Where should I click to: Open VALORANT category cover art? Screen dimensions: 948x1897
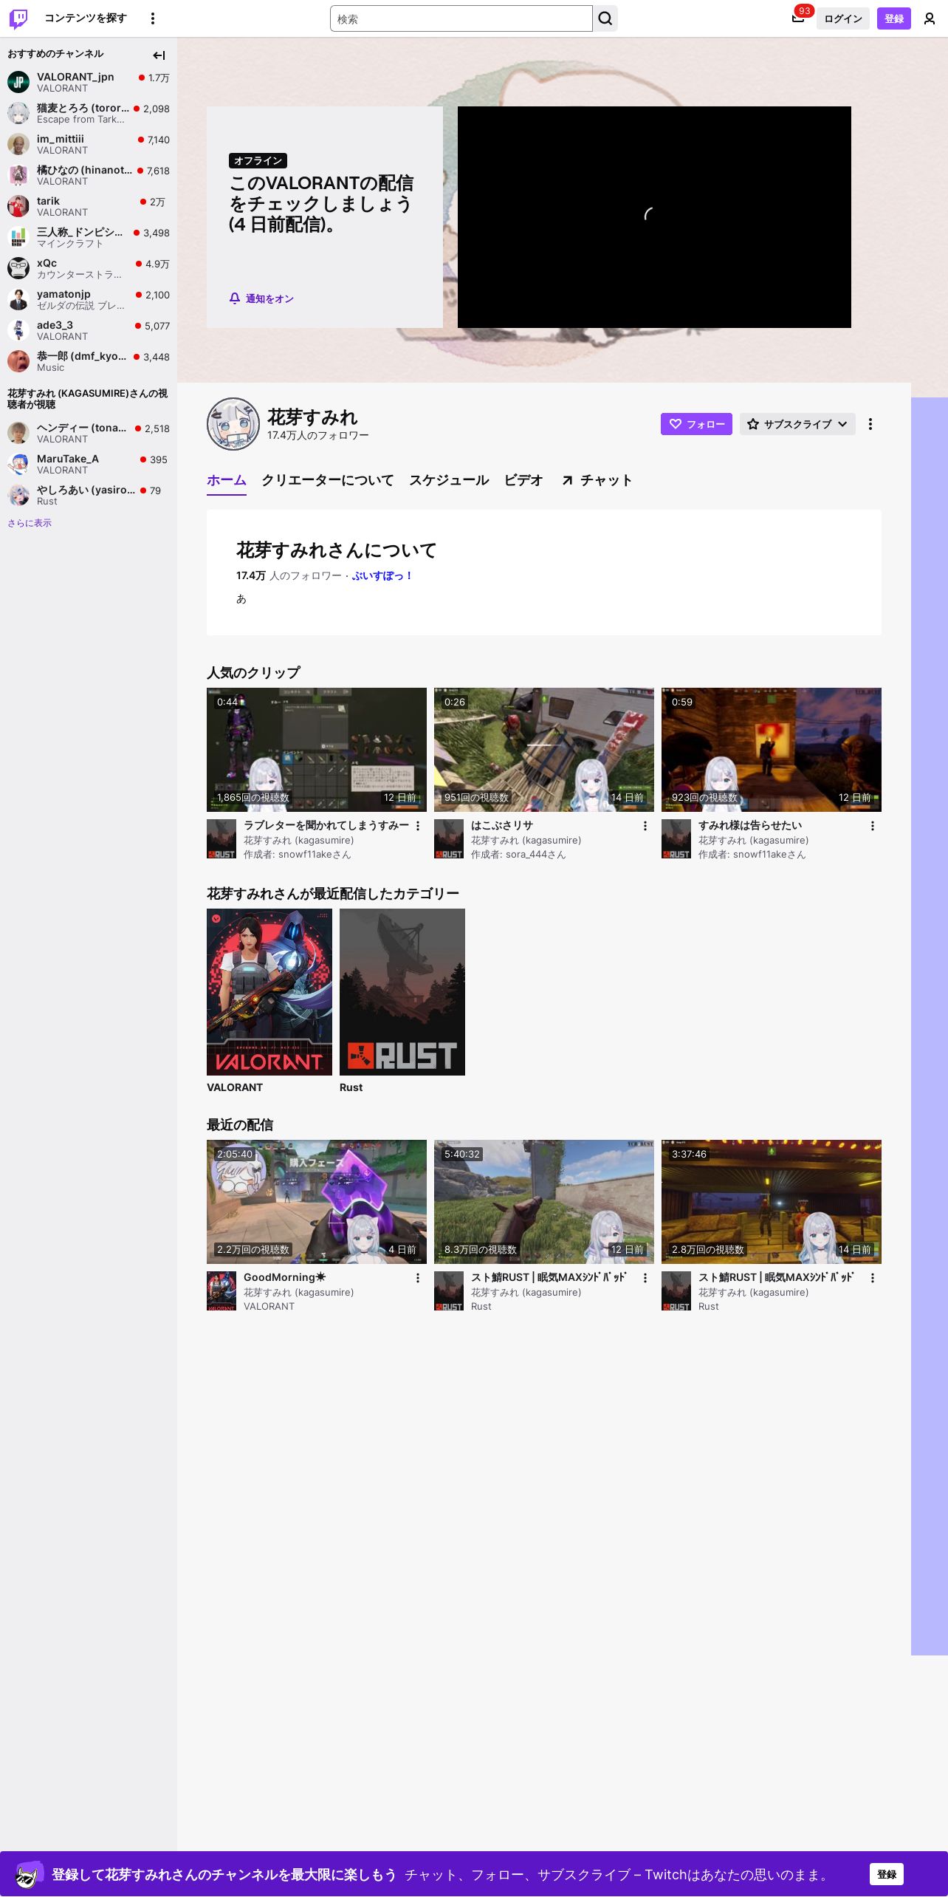(269, 992)
